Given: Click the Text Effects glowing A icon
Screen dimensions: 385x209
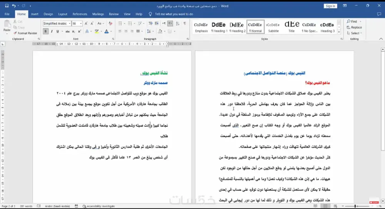Looking at the screenshot, I should (x=87, y=31).
